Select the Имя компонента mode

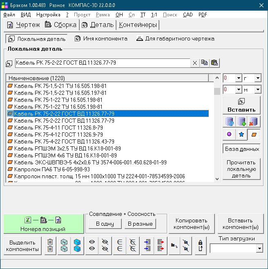coord(101,38)
